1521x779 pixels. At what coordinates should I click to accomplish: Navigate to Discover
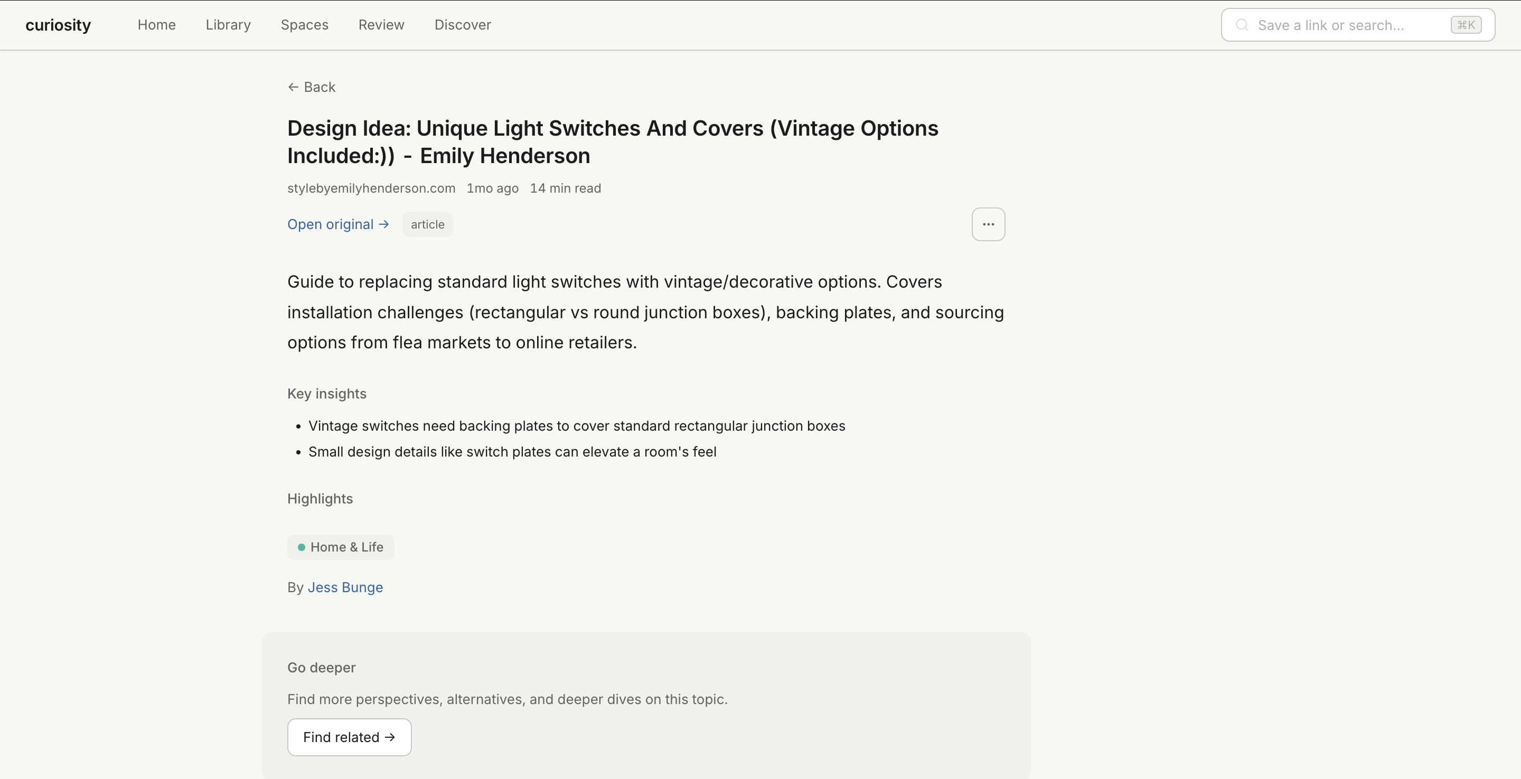point(462,25)
